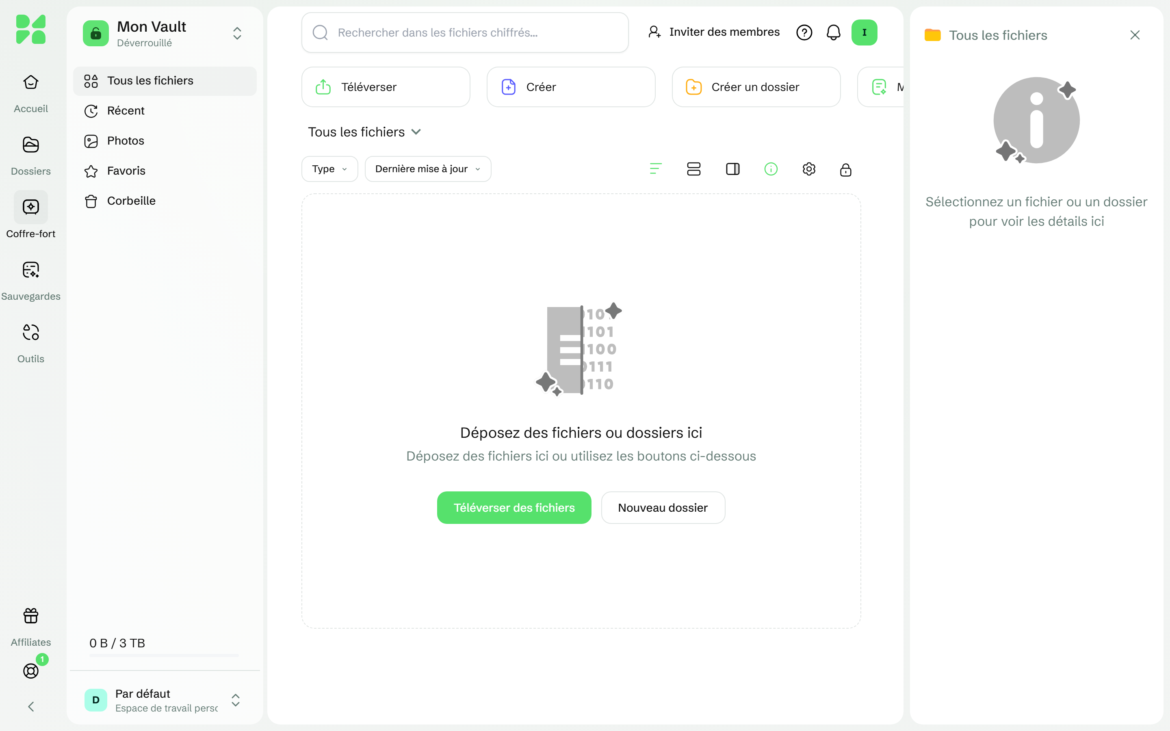The width and height of the screenshot is (1170, 731).
Task: Click the Nouveau dossier button
Action: 663,508
